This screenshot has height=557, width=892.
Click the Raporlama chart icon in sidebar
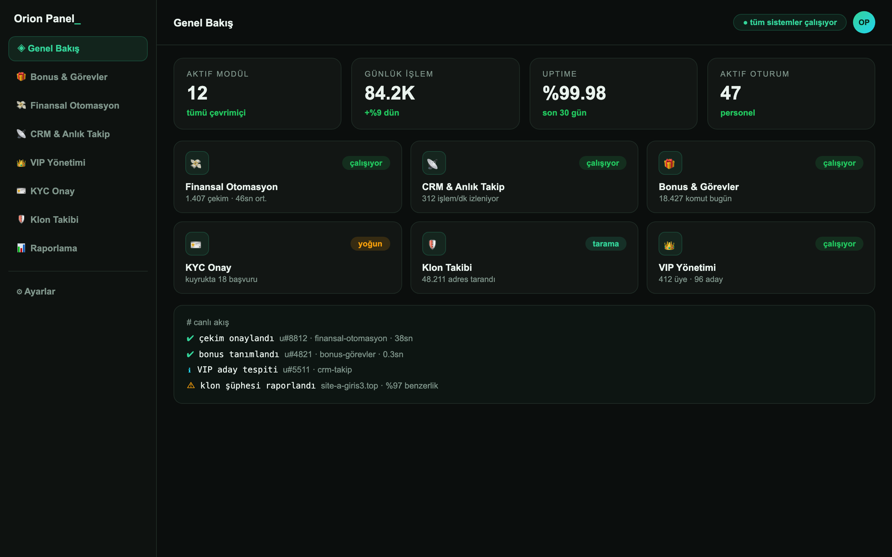pos(21,248)
